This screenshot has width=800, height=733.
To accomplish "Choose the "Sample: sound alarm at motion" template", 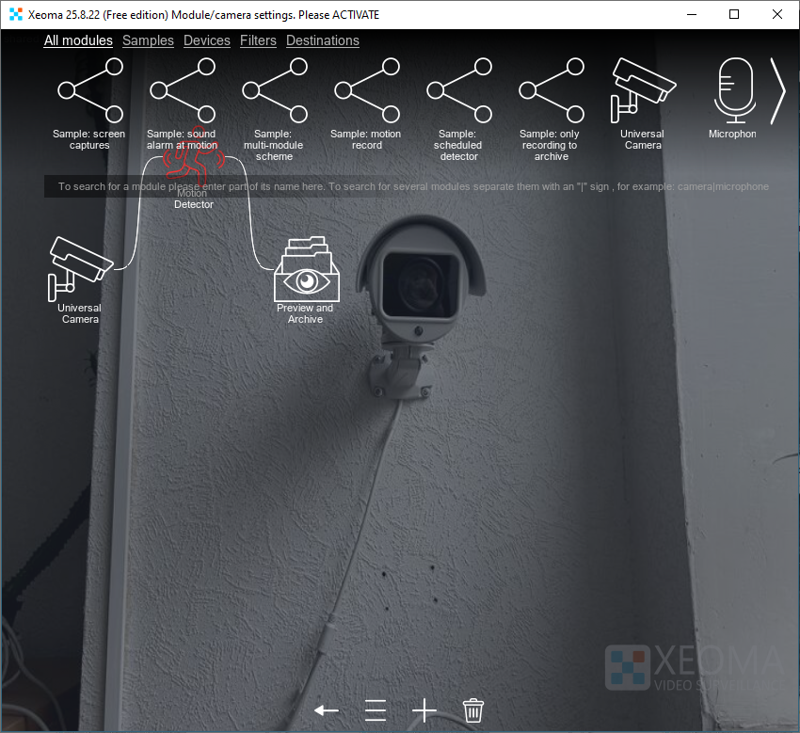I will [182, 91].
